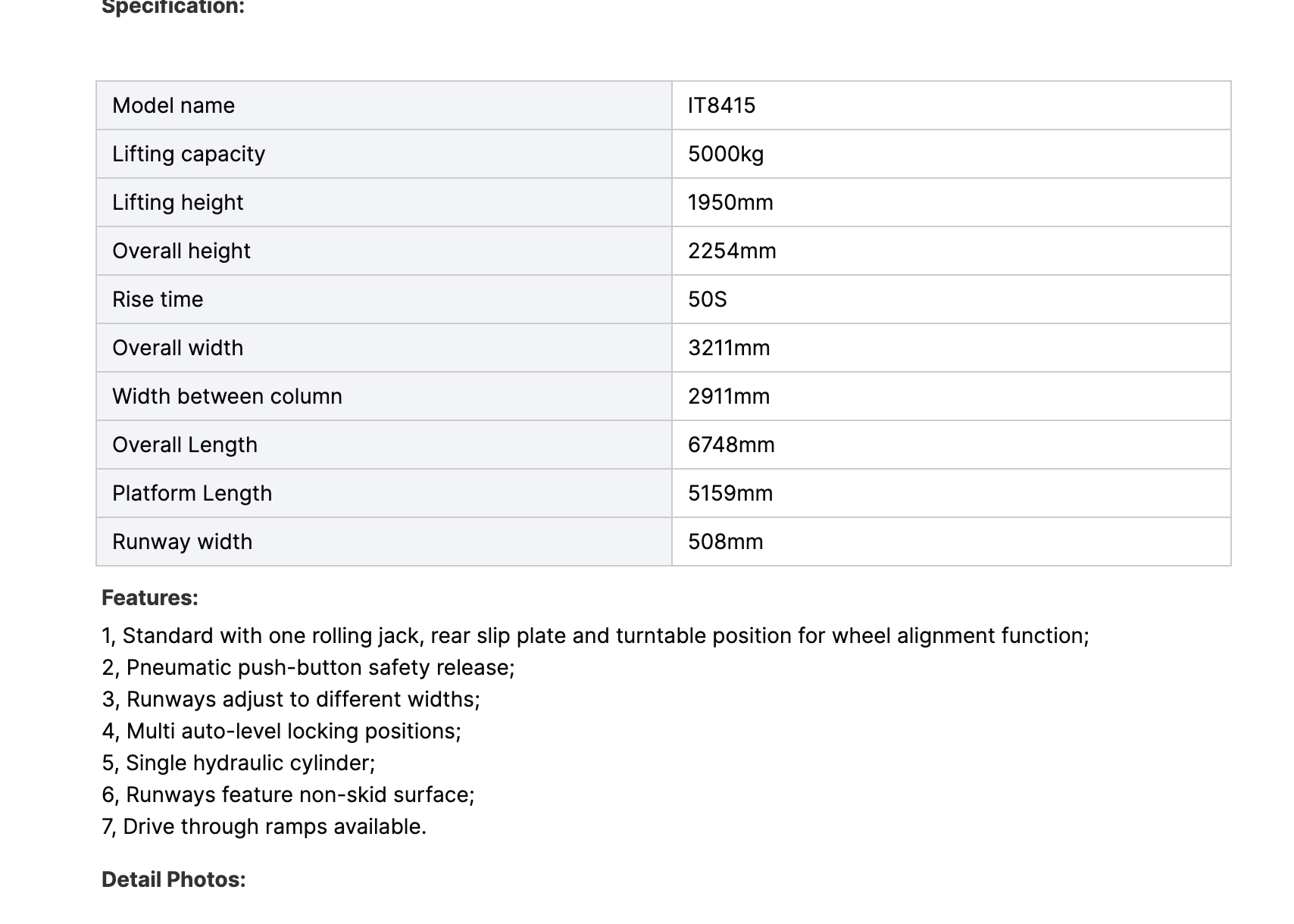The width and height of the screenshot is (1294, 924).
Task: Click the 6748mm overall length value
Action: (731, 445)
